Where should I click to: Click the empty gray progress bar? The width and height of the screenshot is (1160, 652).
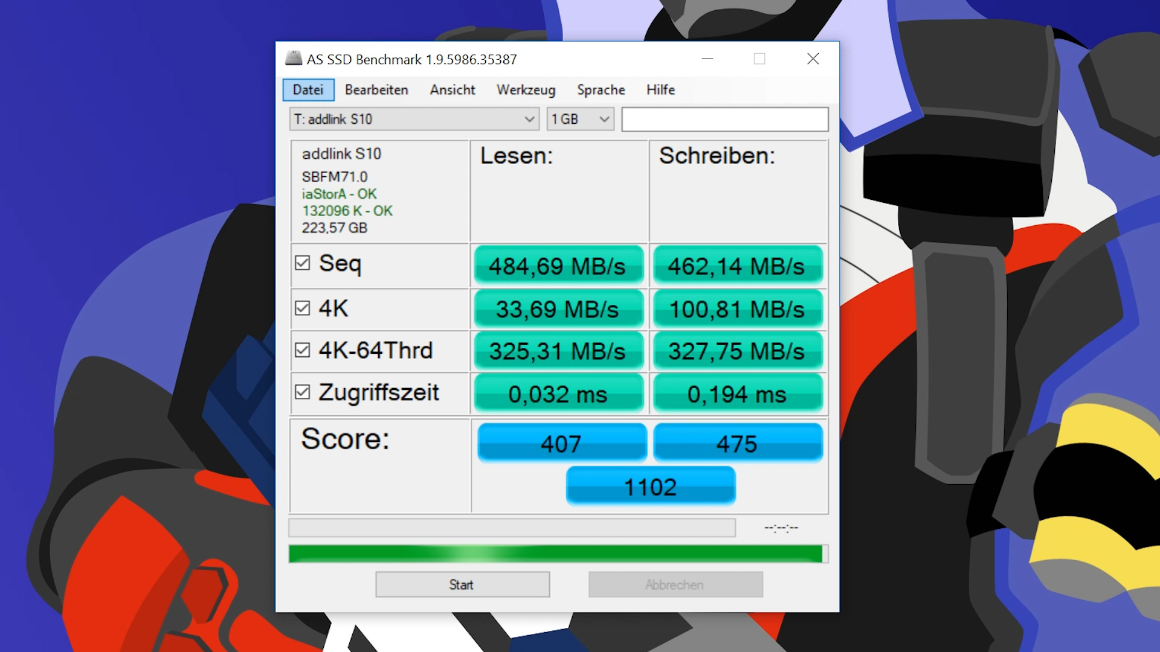(512, 528)
